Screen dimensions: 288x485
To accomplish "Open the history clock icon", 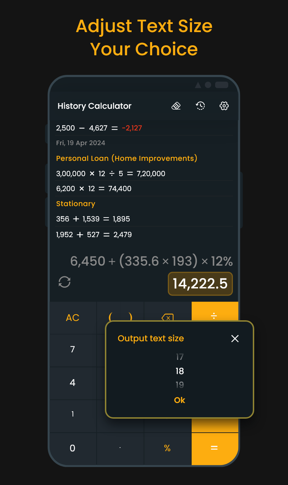I will pos(201,106).
